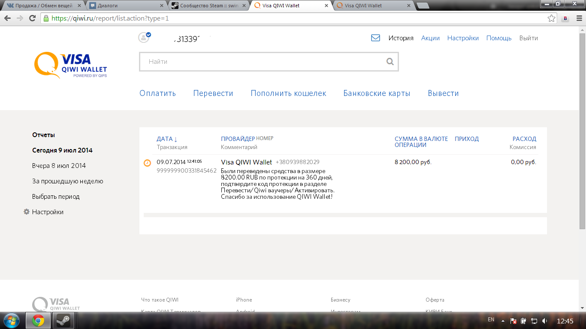Open the Помощь menu link

[x=499, y=38]
